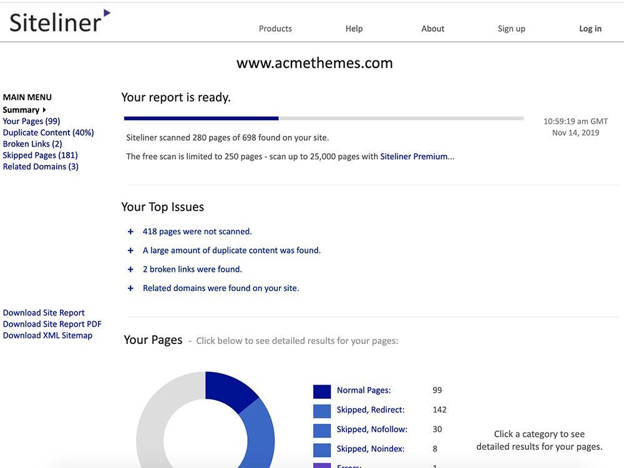
Task: Click the scan progress bar
Action: [323, 118]
